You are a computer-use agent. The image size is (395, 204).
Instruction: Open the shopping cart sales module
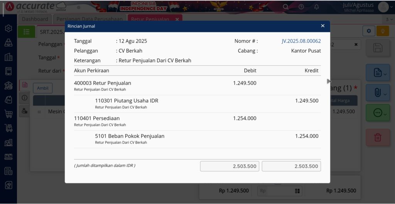8,114
